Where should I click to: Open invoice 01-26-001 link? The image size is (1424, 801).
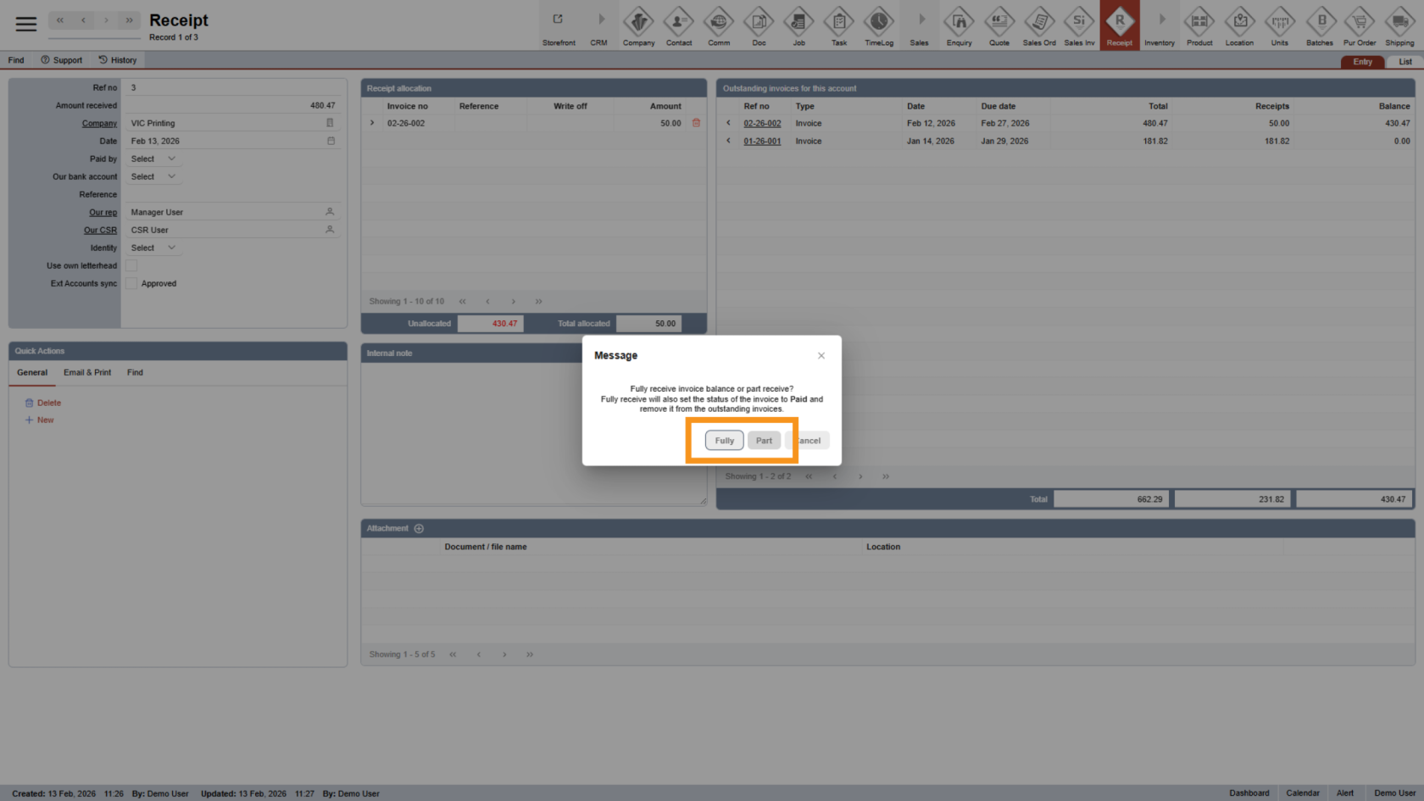[x=762, y=142]
